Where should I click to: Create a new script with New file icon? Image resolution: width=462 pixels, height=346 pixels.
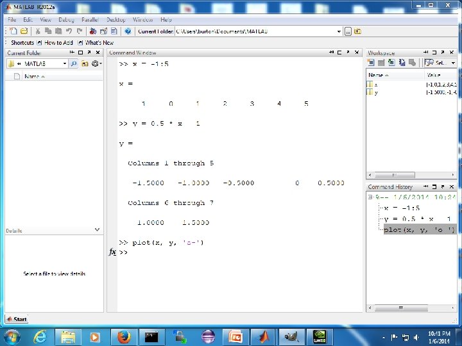pyautogui.click(x=13, y=31)
